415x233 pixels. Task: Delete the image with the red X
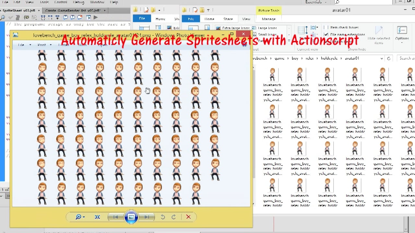[x=188, y=217]
